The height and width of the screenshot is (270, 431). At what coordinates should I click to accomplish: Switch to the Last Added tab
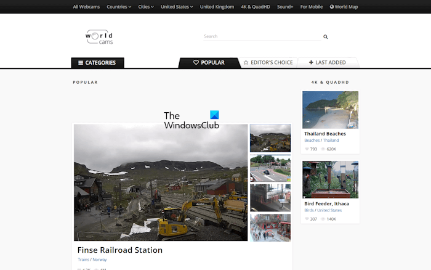[328, 62]
